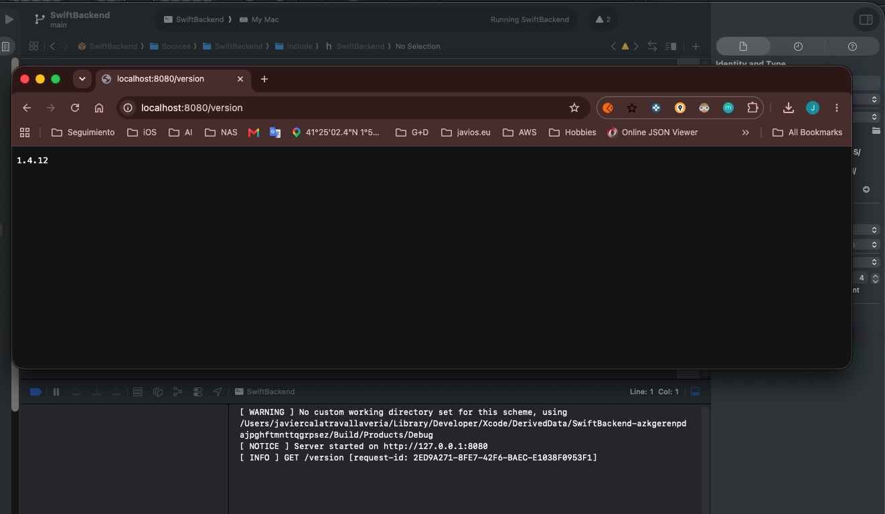Viewport: 885px width, 514px height.
Task: View site information icon in address bar
Action: tap(129, 108)
